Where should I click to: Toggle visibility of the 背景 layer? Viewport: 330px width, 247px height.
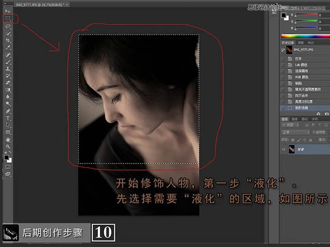tap(284, 149)
